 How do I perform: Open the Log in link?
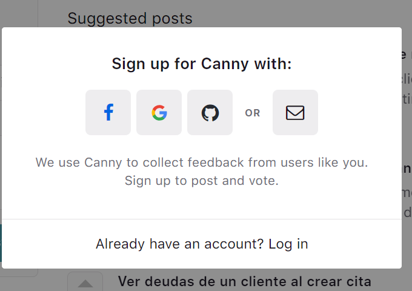[x=288, y=244]
